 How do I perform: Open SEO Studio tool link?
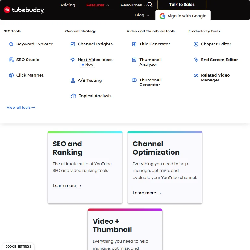tap(28, 60)
